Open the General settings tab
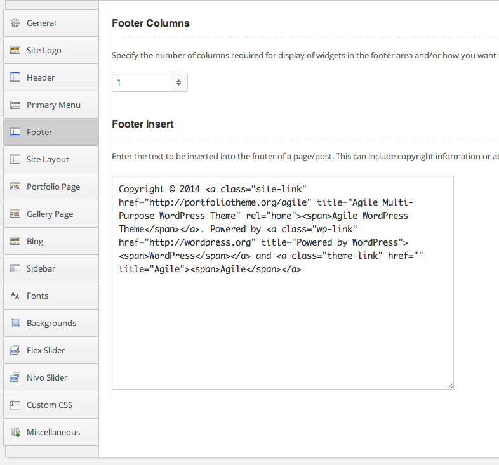The height and width of the screenshot is (465, 499). tap(51, 23)
